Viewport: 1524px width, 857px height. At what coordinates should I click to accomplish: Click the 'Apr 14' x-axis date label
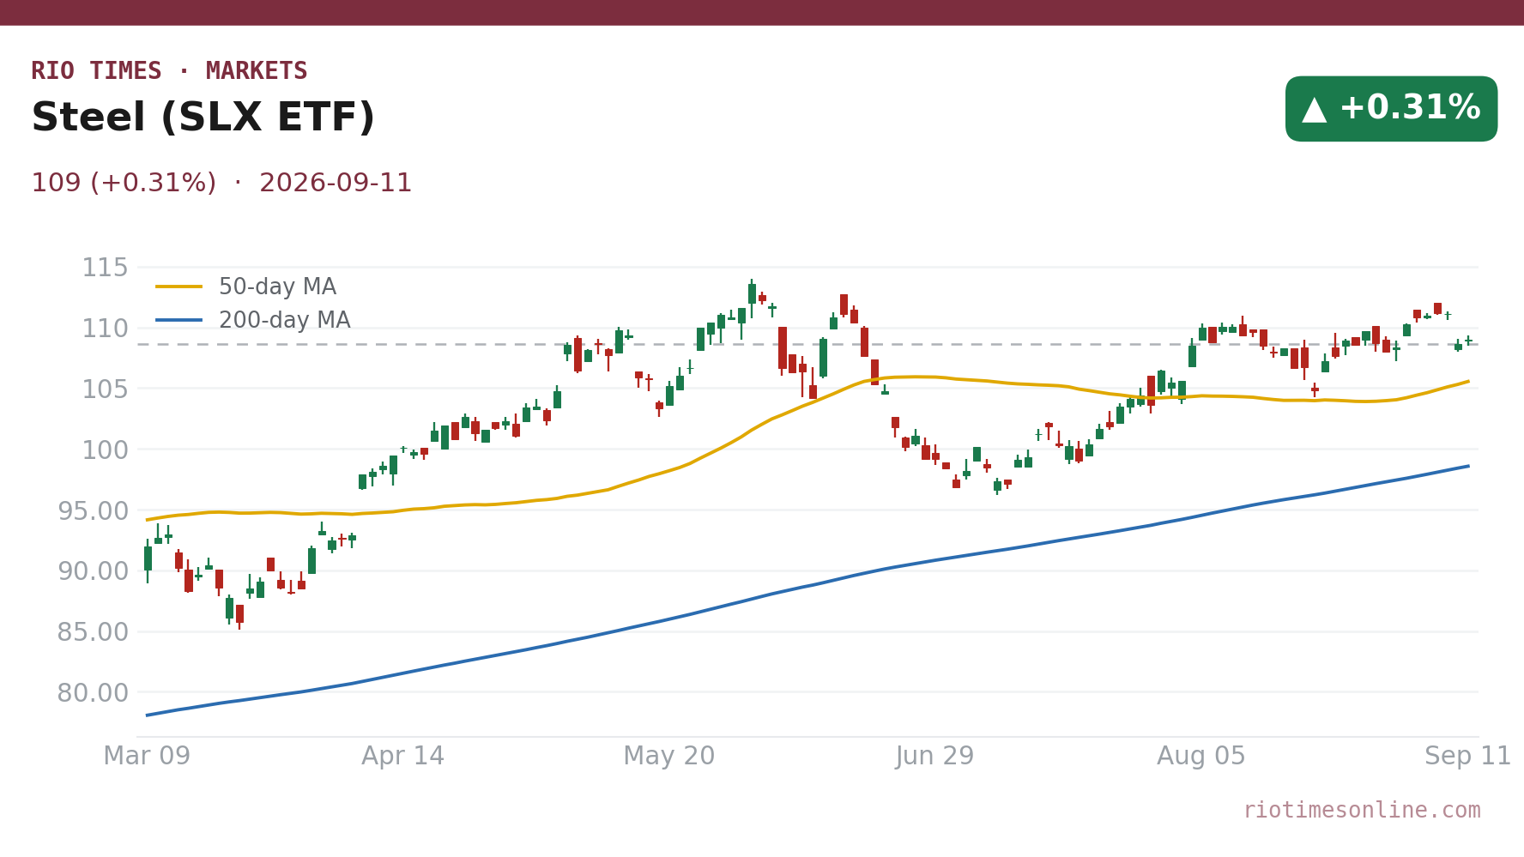(403, 757)
